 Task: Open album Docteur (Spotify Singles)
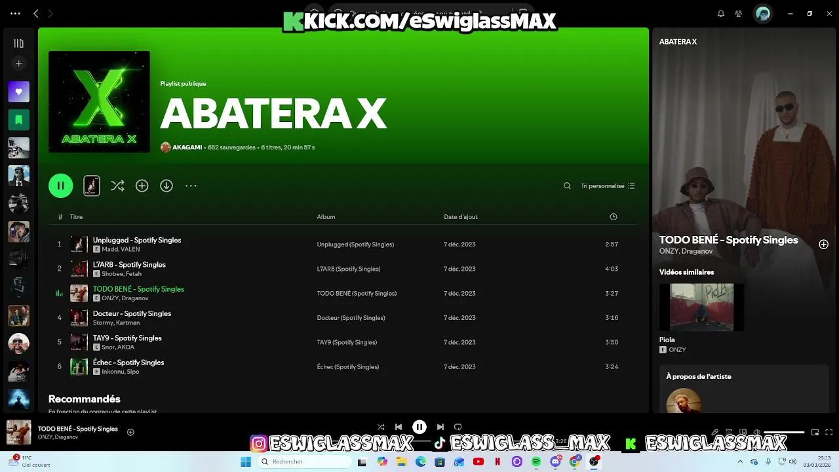pos(351,318)
